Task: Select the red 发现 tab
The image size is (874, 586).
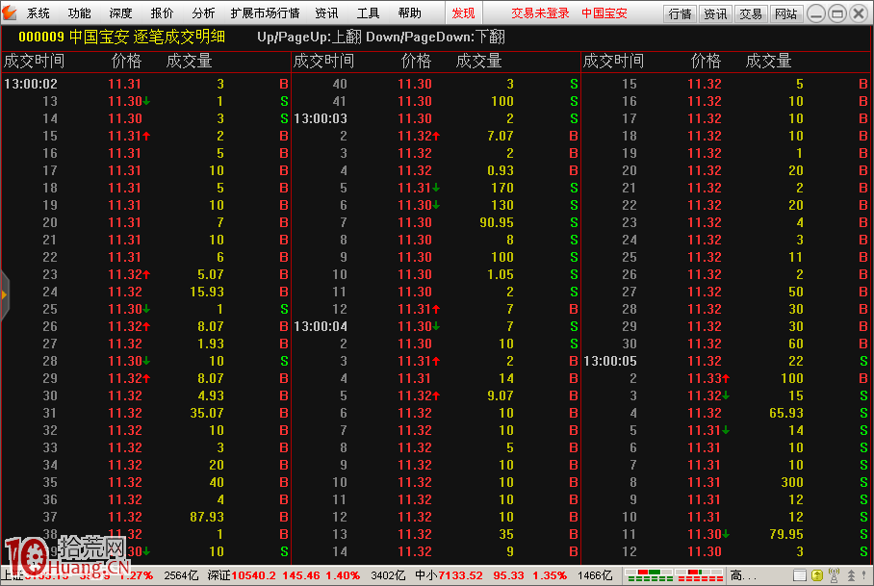Action: (x=463, y=13)
